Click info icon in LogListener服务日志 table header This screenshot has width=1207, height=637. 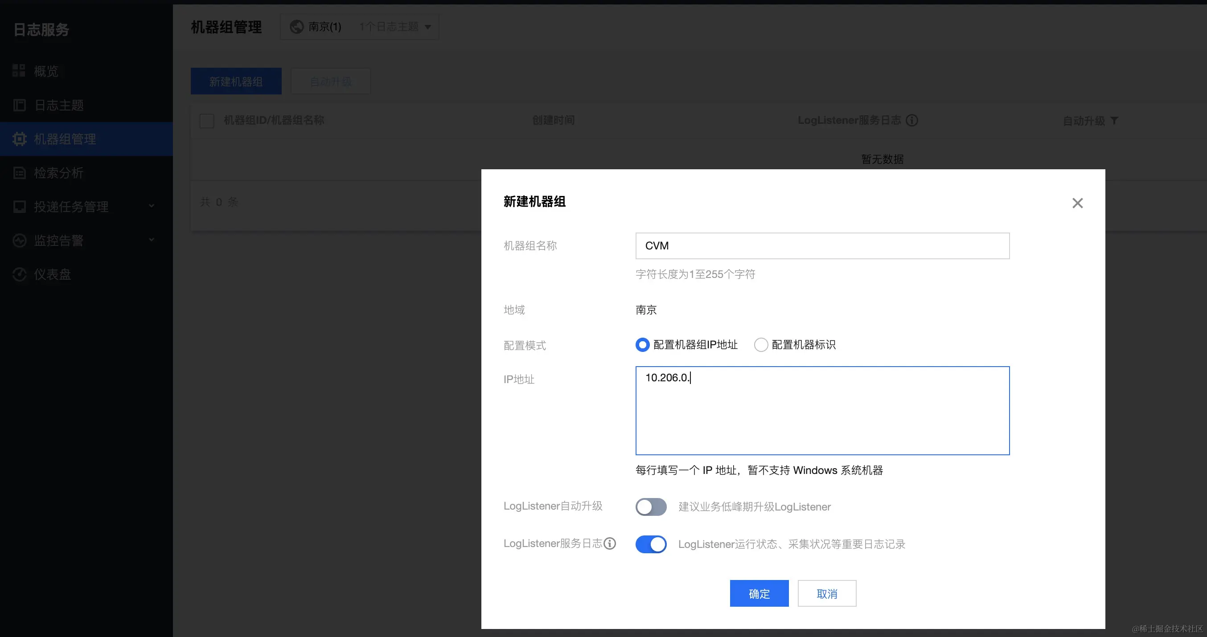(912, 120)
